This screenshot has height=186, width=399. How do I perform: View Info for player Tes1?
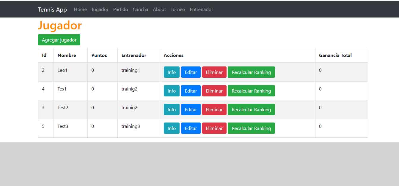point(172,91)
